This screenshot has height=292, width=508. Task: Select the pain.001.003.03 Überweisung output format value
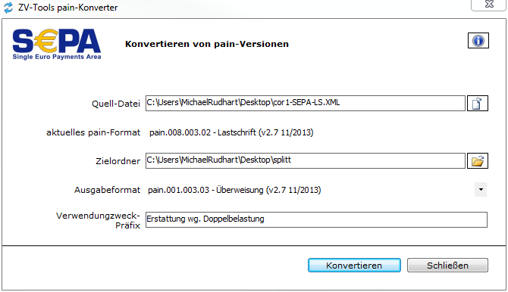pos(234,190)
